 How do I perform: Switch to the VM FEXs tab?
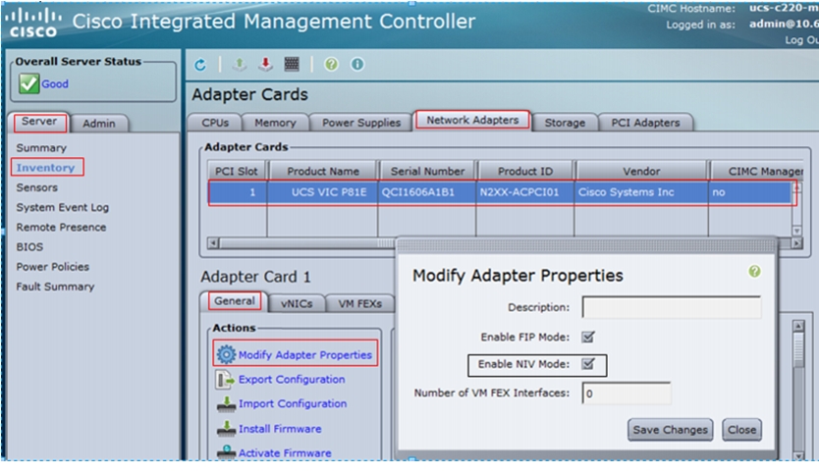coord(359,303)
